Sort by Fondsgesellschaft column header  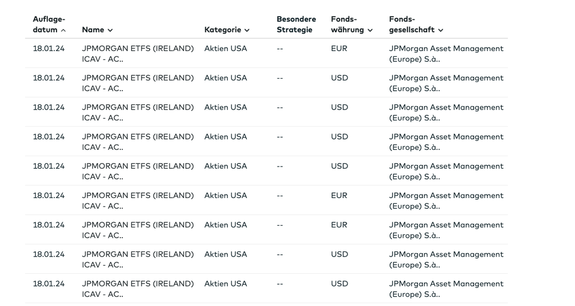click(412, 25)
